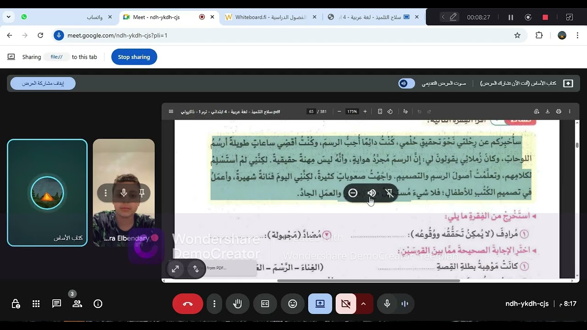Turn on captions
The height and width of the screenshot is (330, 587).
click(x=265, y=304)
